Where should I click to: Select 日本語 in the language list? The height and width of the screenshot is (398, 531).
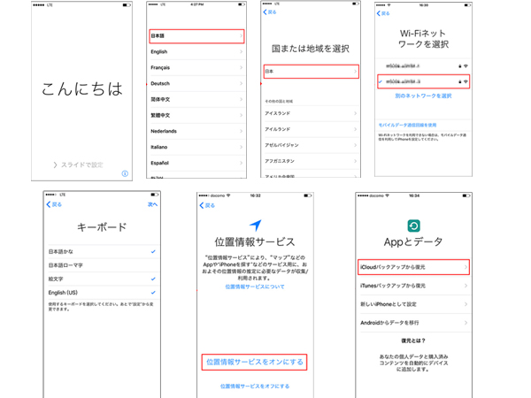pos(196,36)
